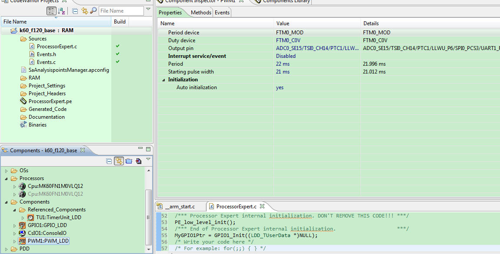Toggle the build checkmark for Events.h

pyautogui.click(x=118, y=54)
